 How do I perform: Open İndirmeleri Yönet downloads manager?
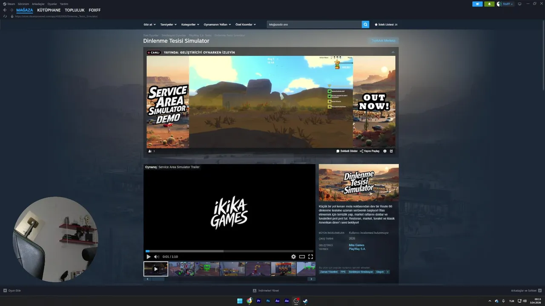click(266, 291)
